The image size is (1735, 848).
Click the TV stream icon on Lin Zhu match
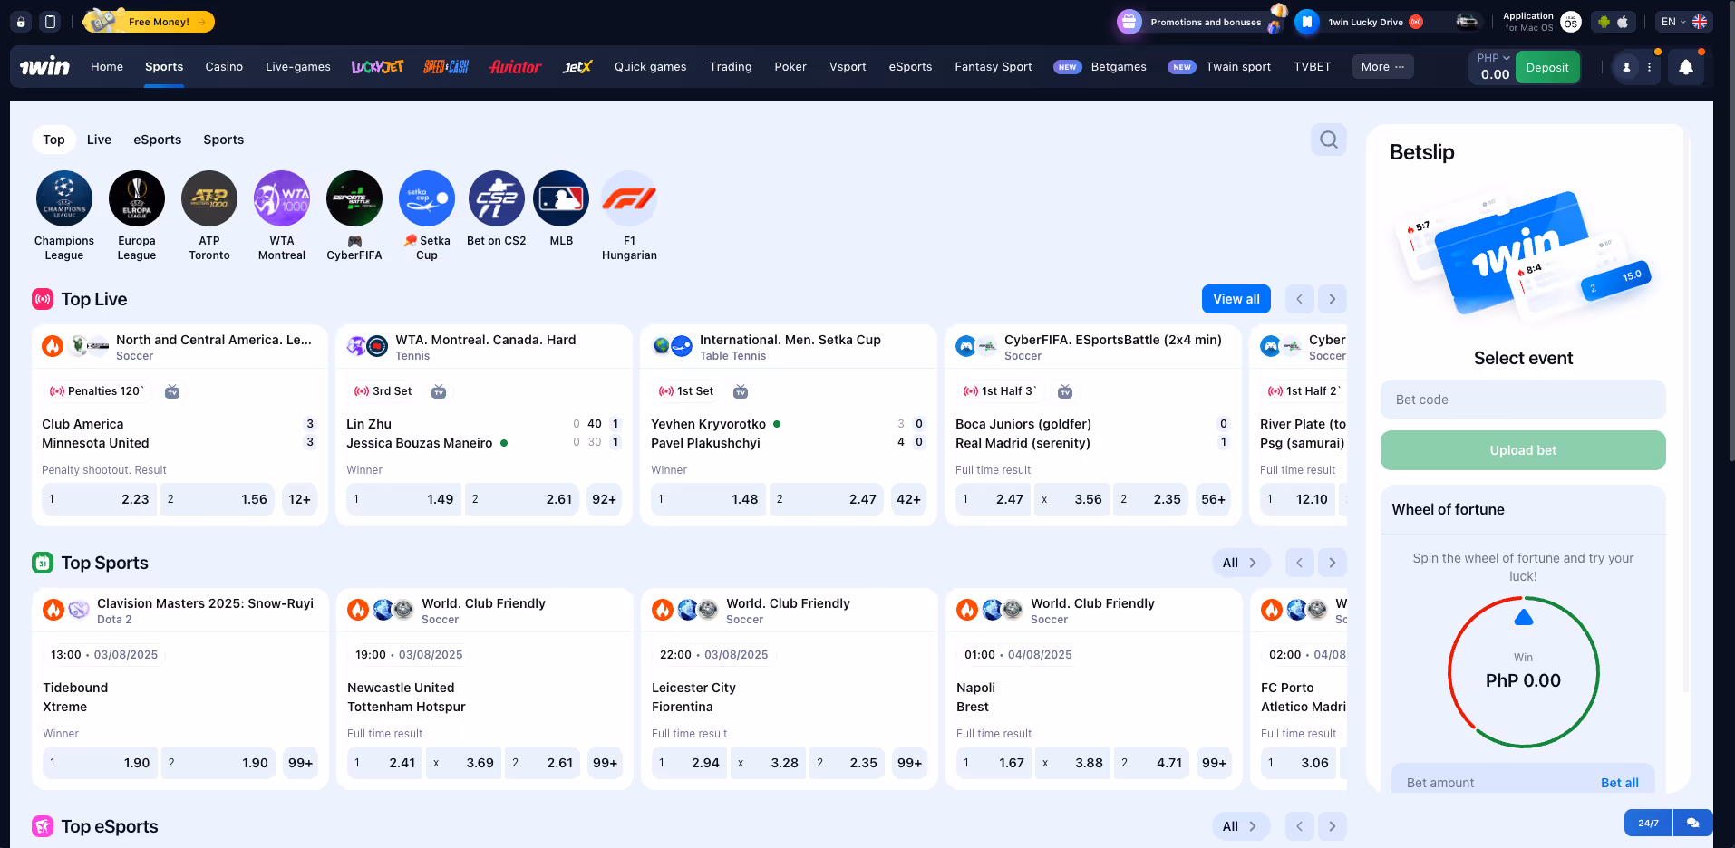(x=439, y=391)
